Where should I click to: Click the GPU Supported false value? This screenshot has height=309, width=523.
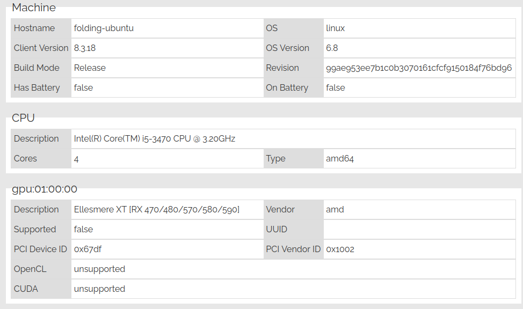(83, 229)
